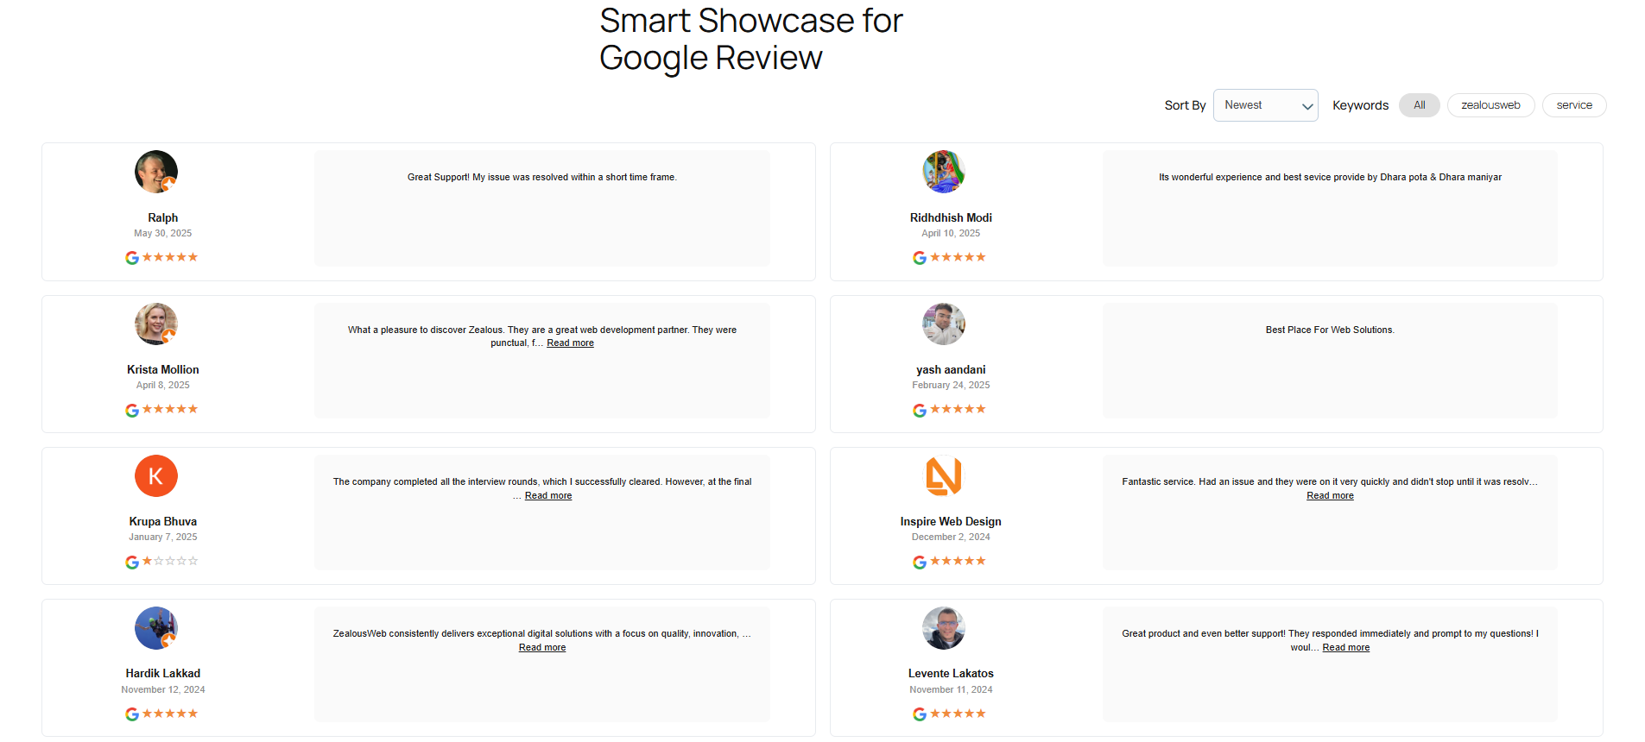Expand Krupa Bhuva's review with Read more

[548, 496]
